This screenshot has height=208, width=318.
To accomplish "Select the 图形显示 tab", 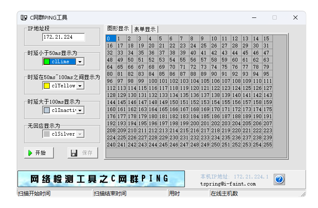I will point(118,29).
